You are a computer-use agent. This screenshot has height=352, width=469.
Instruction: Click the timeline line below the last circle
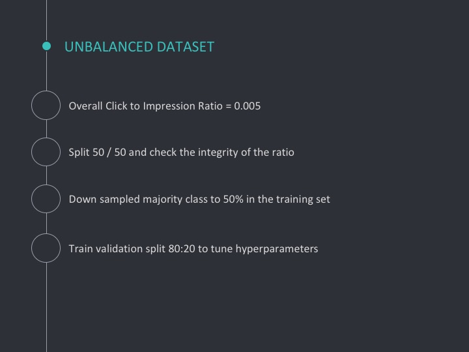[x=46, y=308]
